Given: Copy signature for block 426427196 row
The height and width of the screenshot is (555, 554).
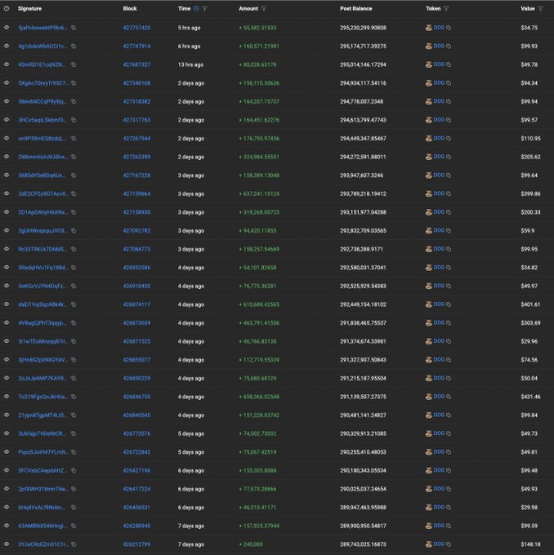Looking at the screenshot, I should click(74, 470).
